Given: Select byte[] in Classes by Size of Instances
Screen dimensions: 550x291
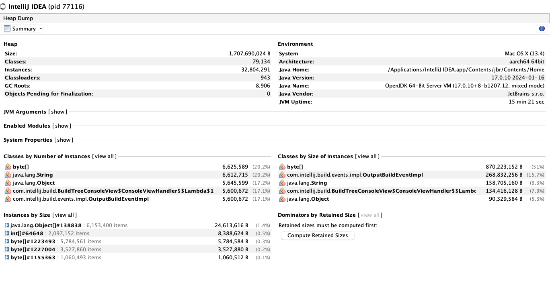Looking at the screenshot, I should pyautogui.click(x=295, y=167).
